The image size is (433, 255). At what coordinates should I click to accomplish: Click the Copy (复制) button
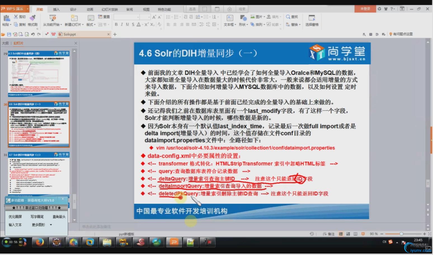tap(20, 25)
